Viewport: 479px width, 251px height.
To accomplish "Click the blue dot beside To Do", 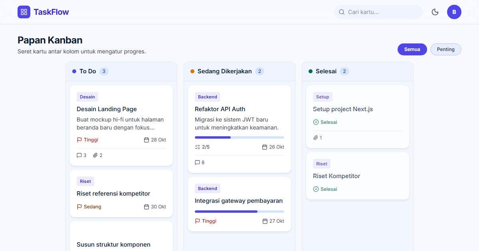I will click(74, 71).
